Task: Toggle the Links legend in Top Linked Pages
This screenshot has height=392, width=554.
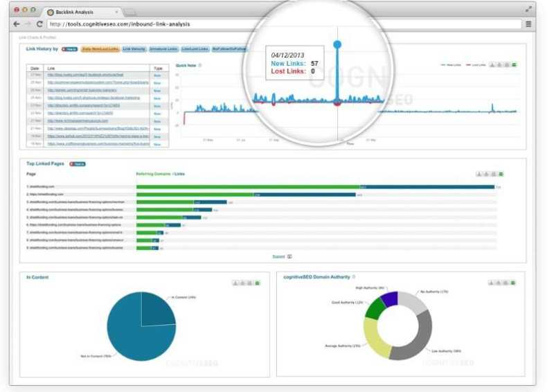Action: click(x=179, y=174)
